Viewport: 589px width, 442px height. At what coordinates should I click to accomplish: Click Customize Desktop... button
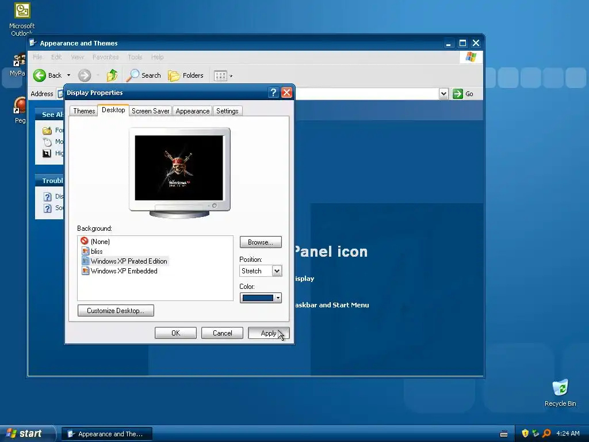(x=116, y=311)
